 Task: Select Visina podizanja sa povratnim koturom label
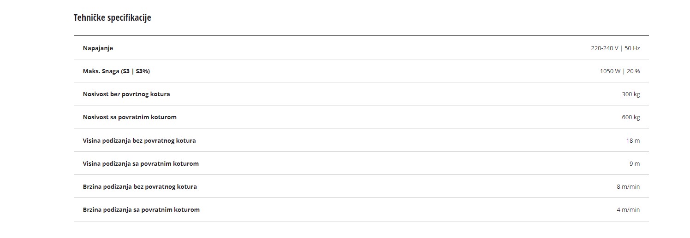(x=141, y=164)
